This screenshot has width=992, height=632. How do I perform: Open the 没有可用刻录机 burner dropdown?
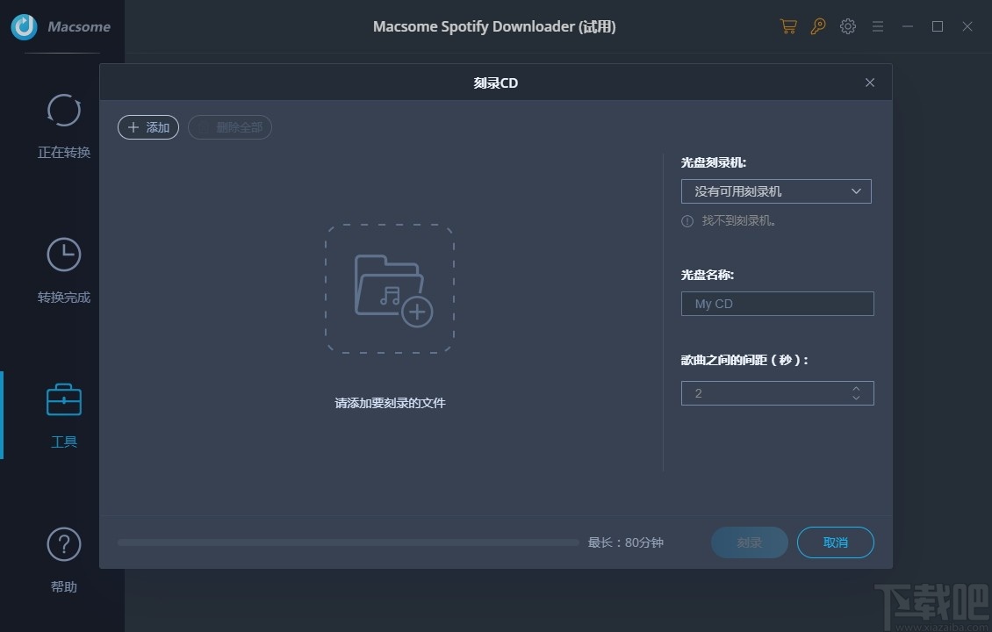click(776, 190)
